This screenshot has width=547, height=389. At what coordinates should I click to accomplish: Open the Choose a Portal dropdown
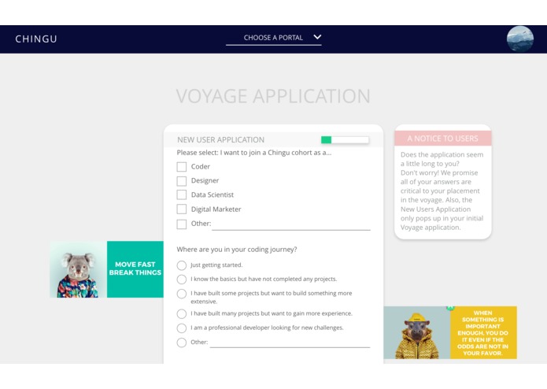274,38
